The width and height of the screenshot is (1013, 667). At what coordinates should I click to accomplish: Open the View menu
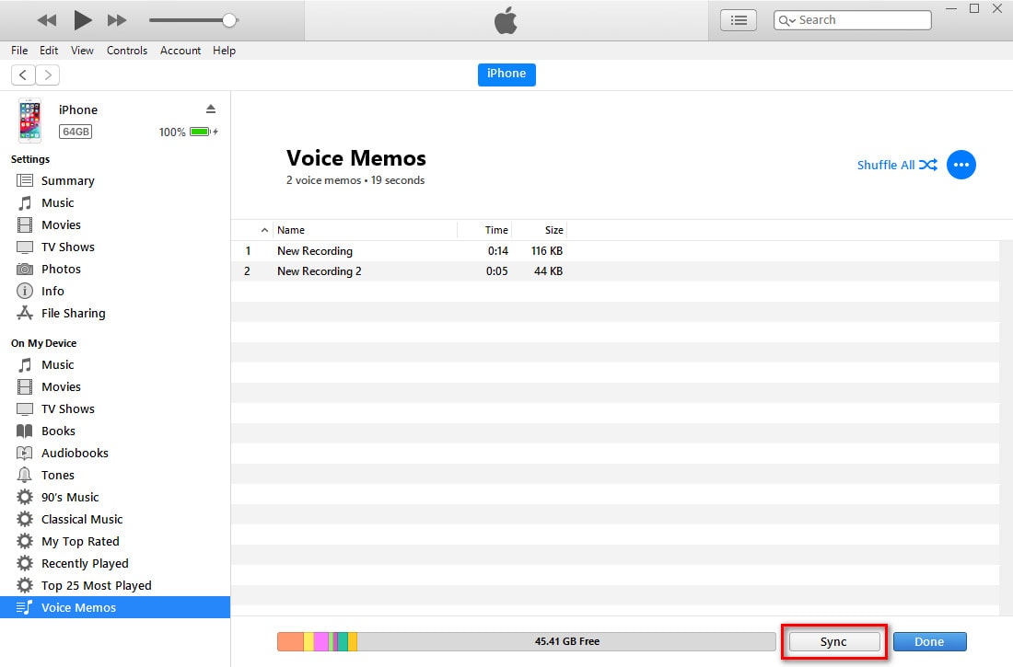coord(82,51)
